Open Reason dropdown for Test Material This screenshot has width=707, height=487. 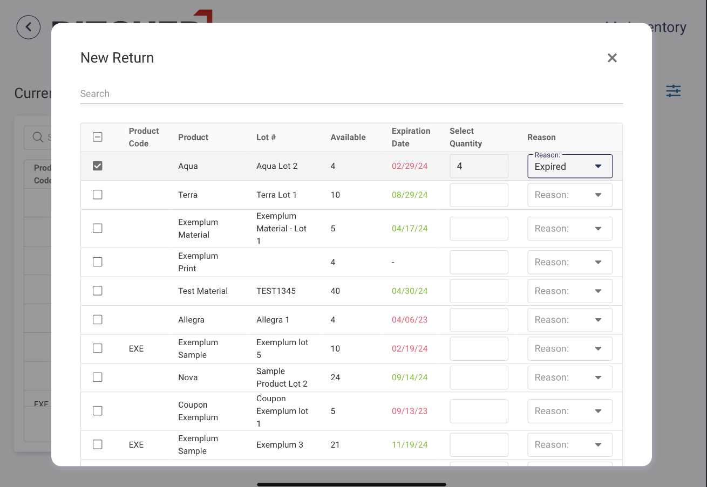(570, 291)
